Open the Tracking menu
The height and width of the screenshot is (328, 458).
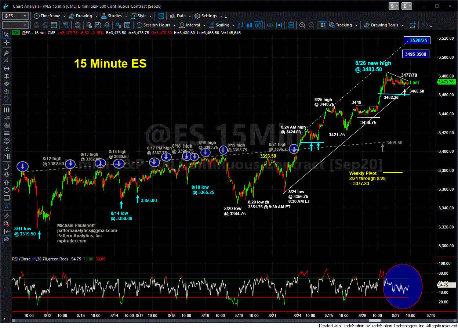344,25
